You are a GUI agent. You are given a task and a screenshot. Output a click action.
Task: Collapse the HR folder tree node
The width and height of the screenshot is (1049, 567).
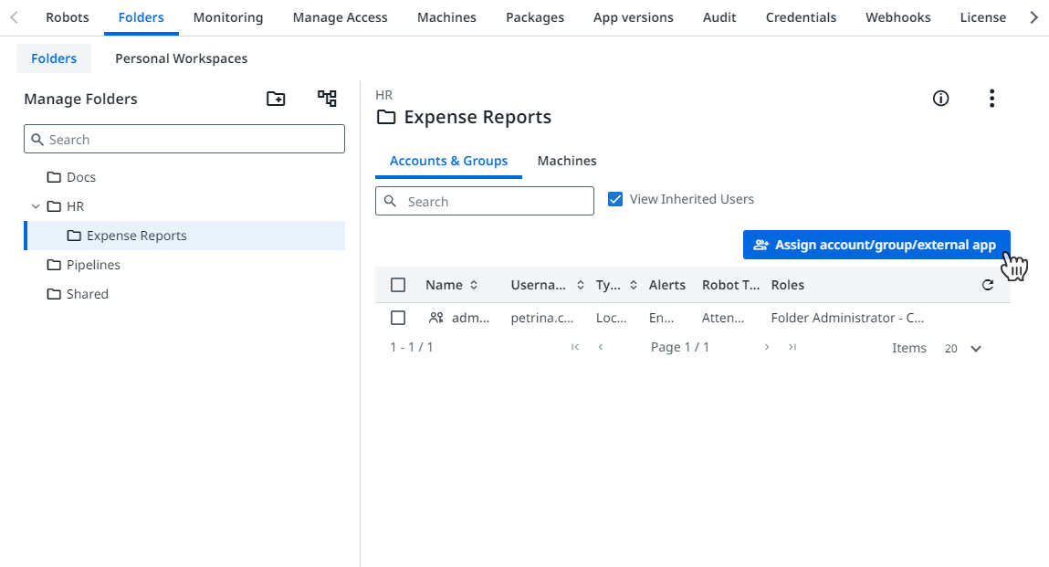pyautogui.click(x=36, y=206)
